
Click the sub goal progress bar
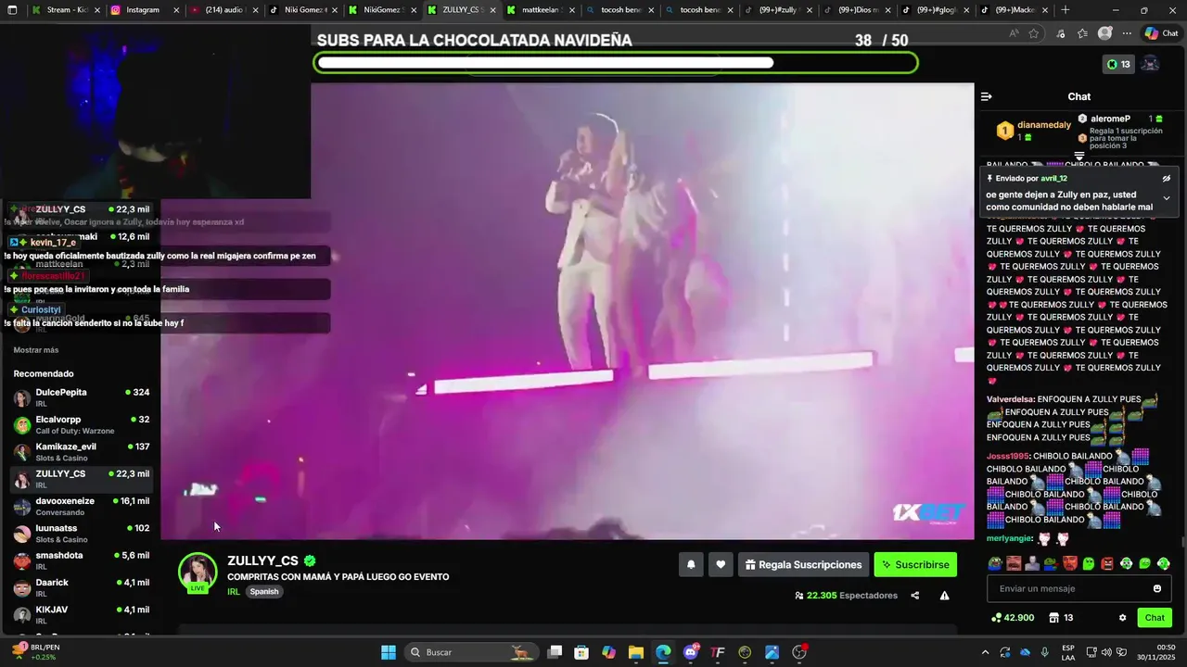coord(616,63)
